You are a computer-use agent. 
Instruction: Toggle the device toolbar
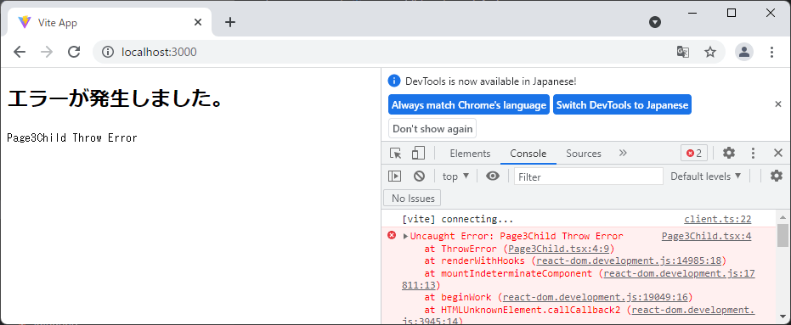[418, 154]
